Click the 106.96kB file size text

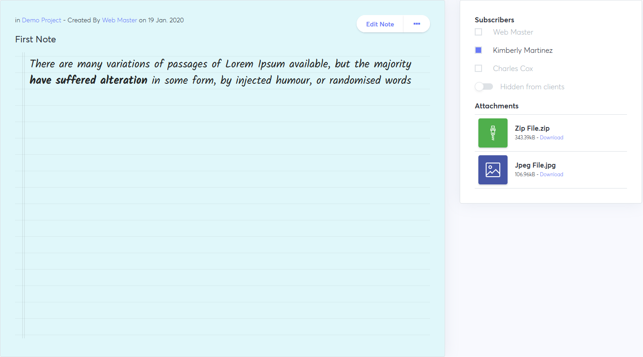525,174
